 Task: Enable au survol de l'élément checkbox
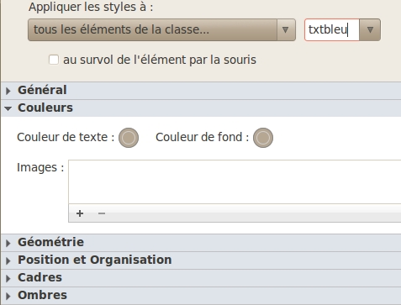(x=54, y=60)
